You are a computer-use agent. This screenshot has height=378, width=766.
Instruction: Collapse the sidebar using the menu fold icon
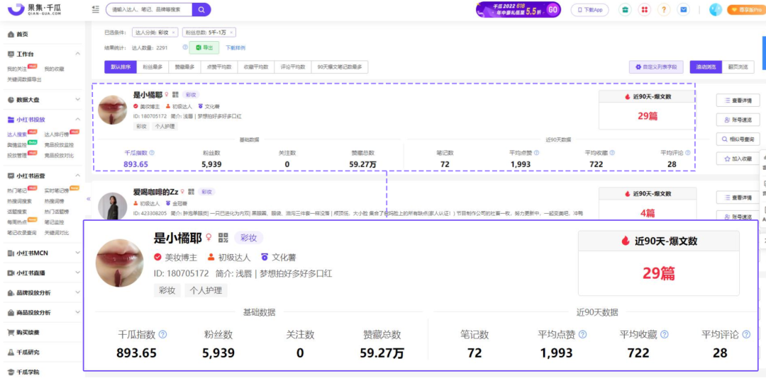tap(95, 9)
